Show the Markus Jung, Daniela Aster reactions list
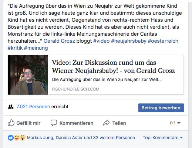This screenshot has width=192, height=148. (x=81, y=138)
